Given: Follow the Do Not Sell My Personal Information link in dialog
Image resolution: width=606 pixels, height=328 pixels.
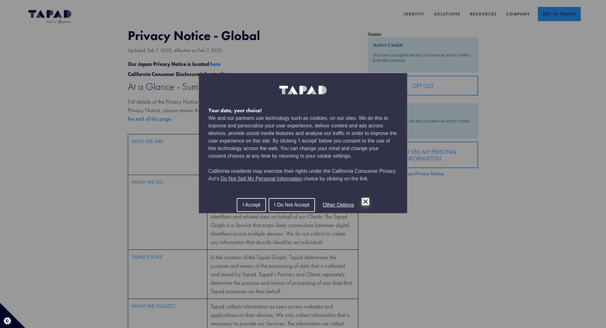Looking at the screenshot, I should [x=261, y=179].
